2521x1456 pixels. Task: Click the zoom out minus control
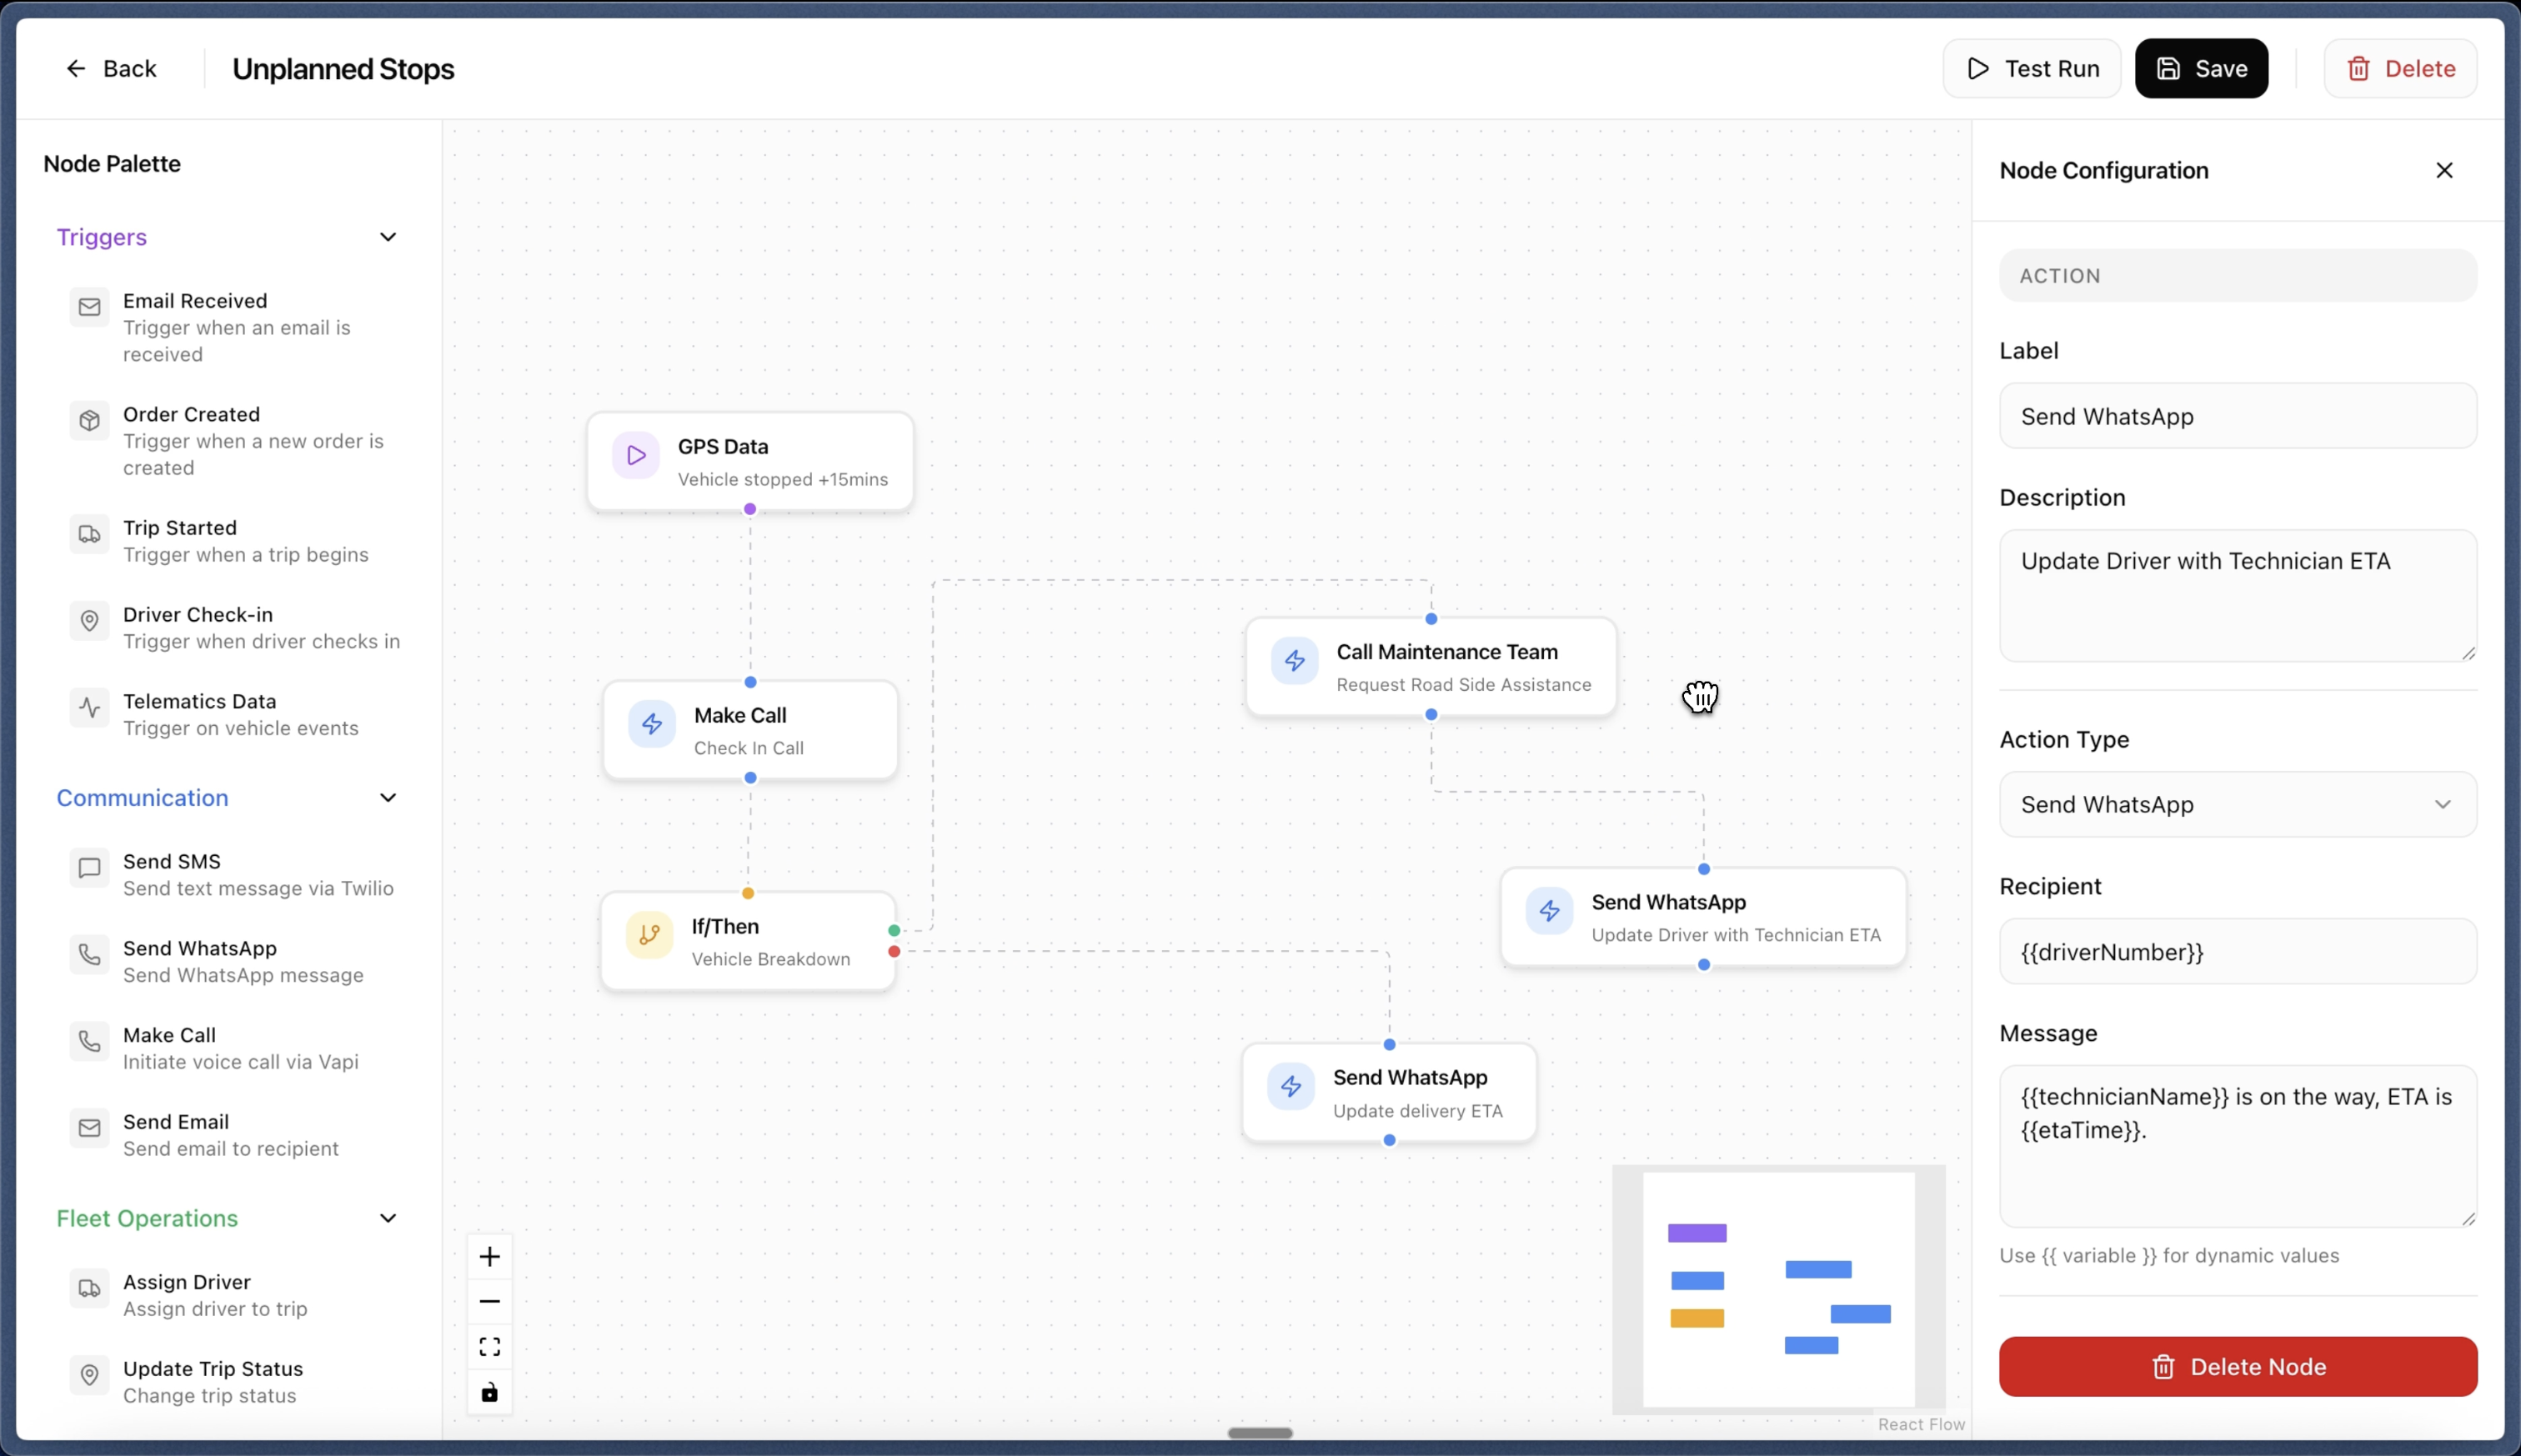pos(489,1301)
